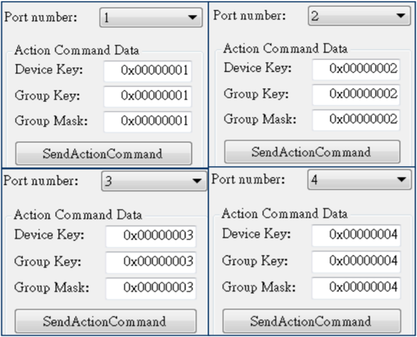Select Group Key field with 0x00000003

coord(150,262)
